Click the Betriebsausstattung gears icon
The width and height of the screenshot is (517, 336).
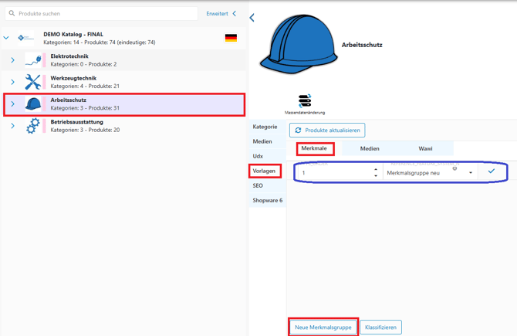(32, 126)
